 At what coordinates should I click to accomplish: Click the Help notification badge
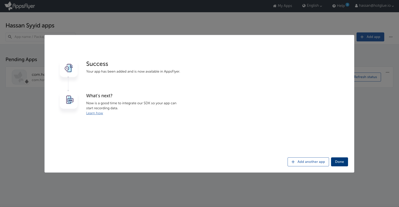tap(347, 4)
